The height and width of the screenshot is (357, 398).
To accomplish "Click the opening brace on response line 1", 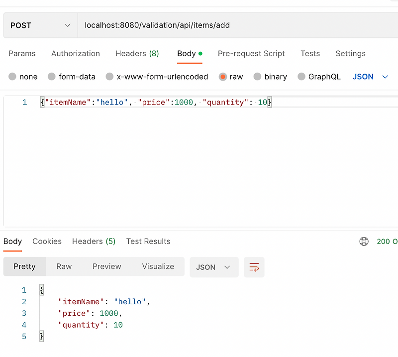I will (42, 290).
